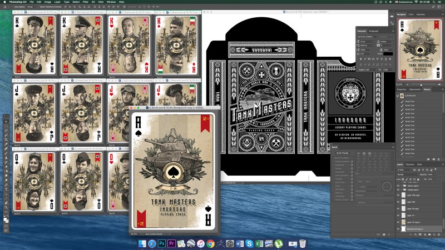The height and width of the screenshot is (250, 445).
Task: Select the Zoom tool in the toolbox
Action: pos(6,207)
